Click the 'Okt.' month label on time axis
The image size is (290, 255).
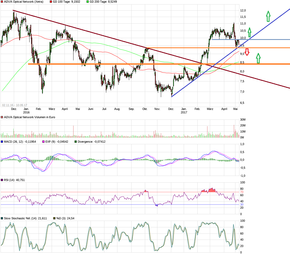tap(145, 109)
